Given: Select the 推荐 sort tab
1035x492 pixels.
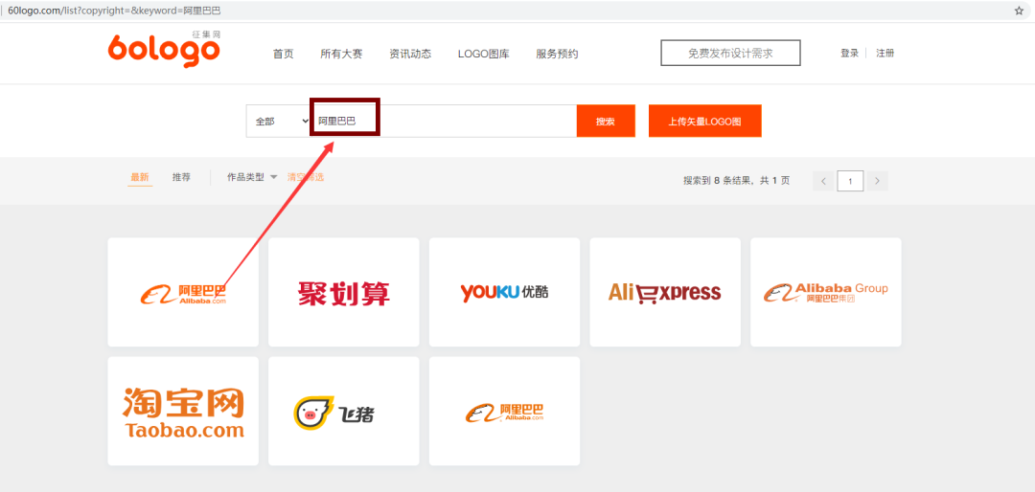Looking at the screenshot, I should pyautogui.click(x=181, y=177).
